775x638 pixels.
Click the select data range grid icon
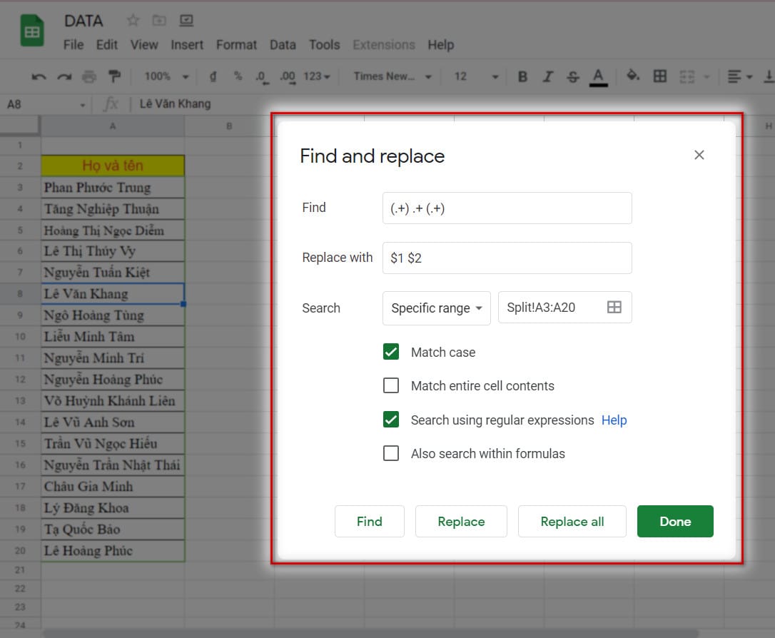click(x=614, y=308)
